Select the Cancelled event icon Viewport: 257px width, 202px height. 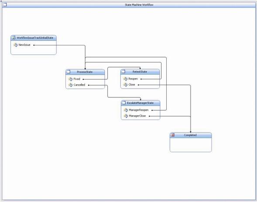tap(71, 85)
